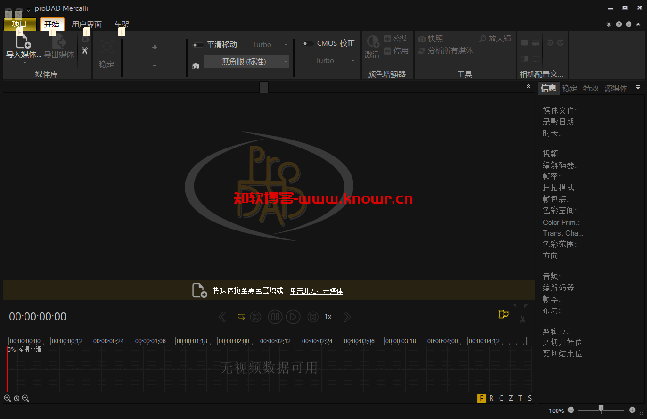
Task: Toggle the P timeline graph button
Action: (x=482, y=398)
